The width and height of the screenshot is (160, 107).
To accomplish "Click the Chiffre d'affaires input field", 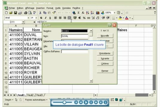I will 74,51.
